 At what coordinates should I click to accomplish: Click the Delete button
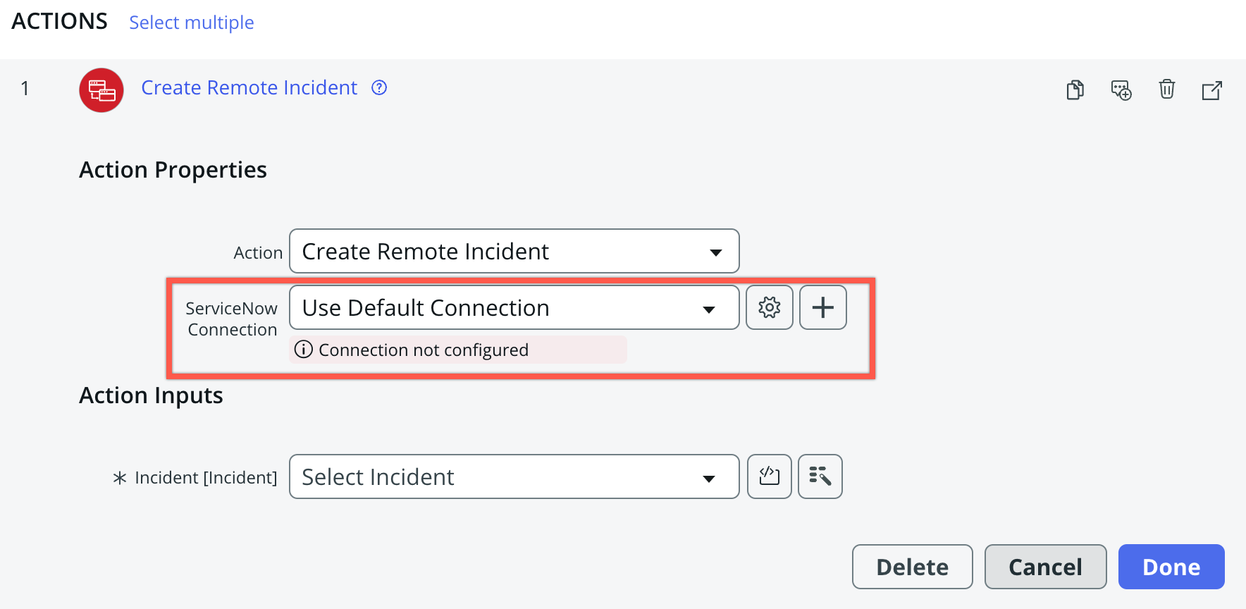(x=913, y=567)
